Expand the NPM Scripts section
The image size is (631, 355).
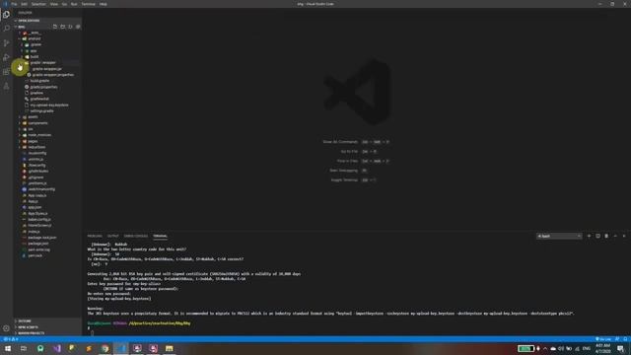tap(29, 327)
